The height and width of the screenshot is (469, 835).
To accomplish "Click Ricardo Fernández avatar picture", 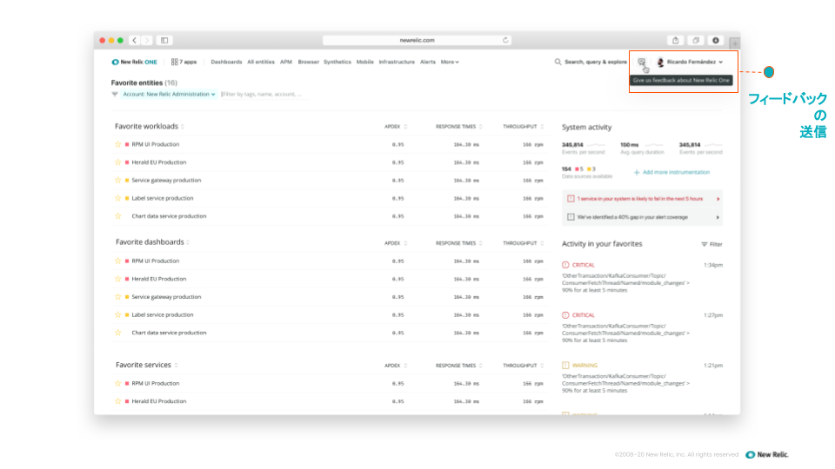I will 660,62.
